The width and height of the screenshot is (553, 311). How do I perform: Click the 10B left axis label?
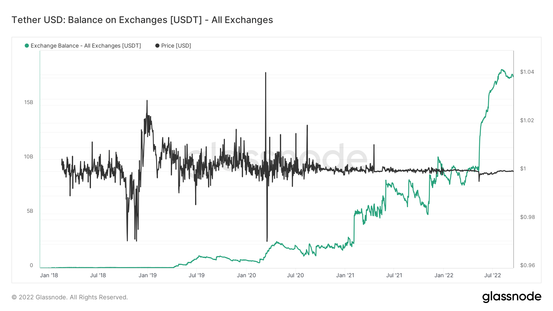29,157
